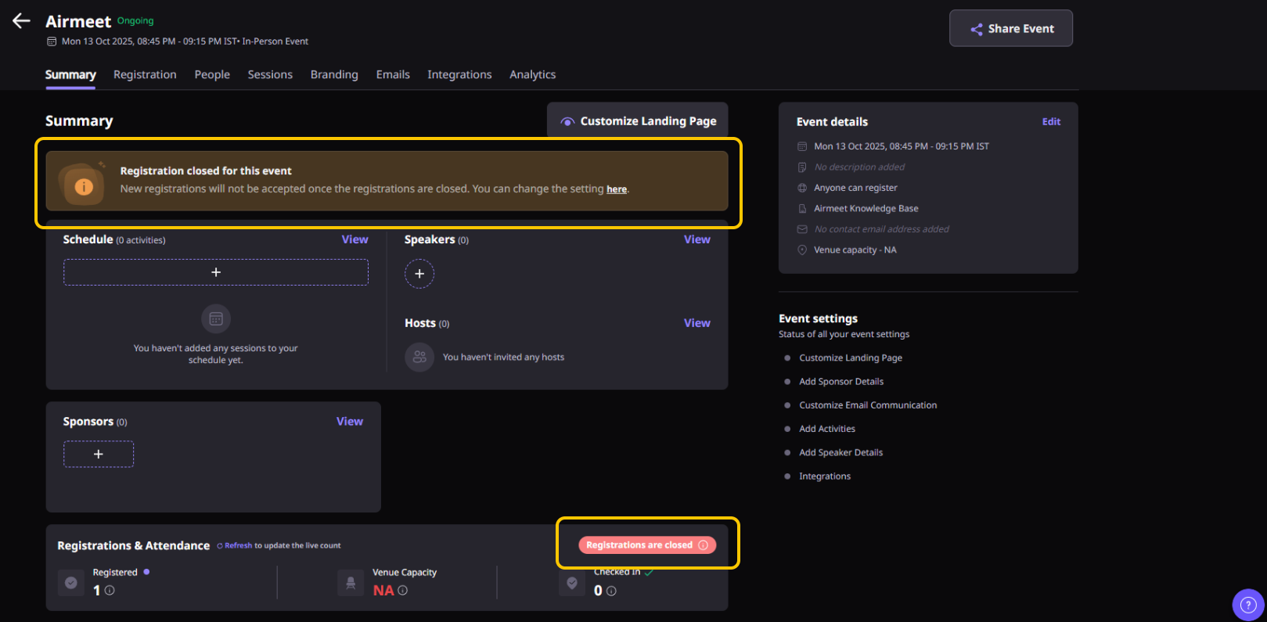This screenshot has height=622, width=1267.
Task: Click the Share Event button
Action: 1011,28
